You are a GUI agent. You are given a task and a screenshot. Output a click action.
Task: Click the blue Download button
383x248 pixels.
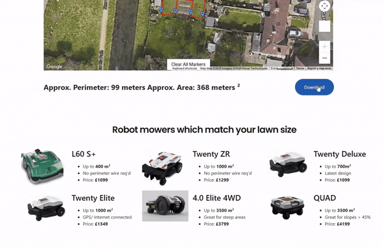pos(314,87)
